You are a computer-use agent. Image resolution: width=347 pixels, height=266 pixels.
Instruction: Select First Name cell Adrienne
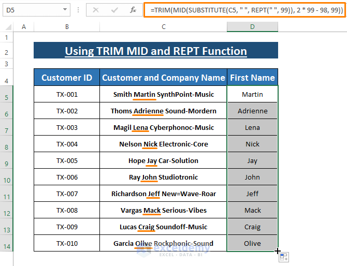point(252,111)
